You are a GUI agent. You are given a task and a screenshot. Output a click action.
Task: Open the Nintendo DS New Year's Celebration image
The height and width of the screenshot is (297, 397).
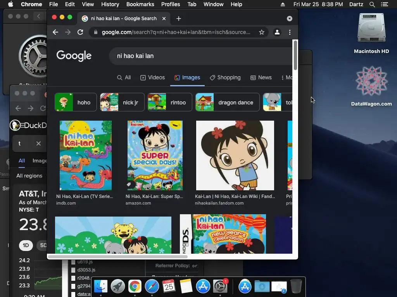223,234
